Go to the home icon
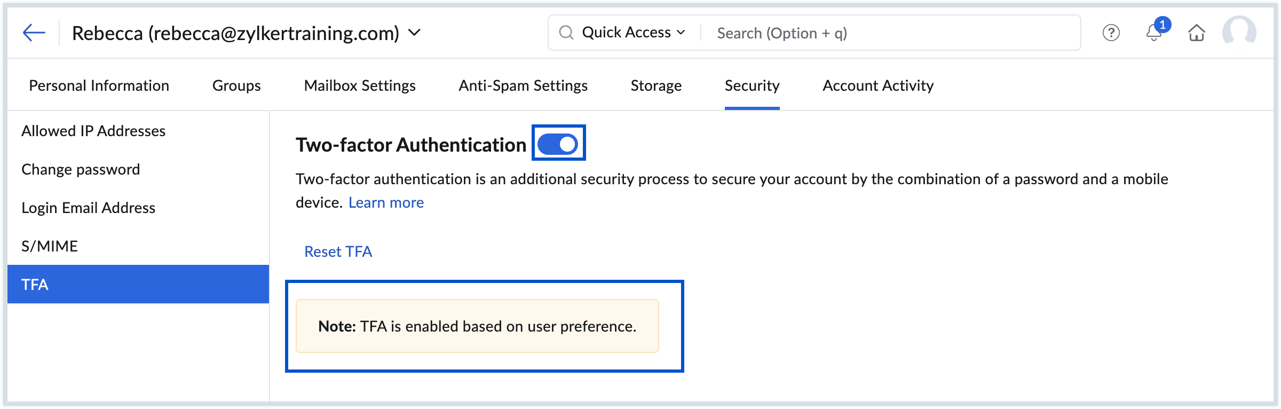The height and width of the screenshot is (409, 1281). (x=1196, y=33)
